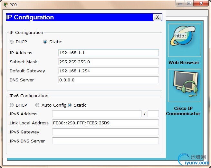Image resolution: width=211 pixels, height=168 pixels.
Task: Click the Link Local Address label
Action: (29, 123)
